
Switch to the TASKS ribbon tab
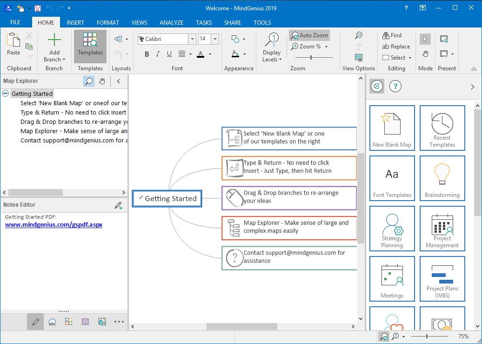pyautogui.click(x=204, y=22)
